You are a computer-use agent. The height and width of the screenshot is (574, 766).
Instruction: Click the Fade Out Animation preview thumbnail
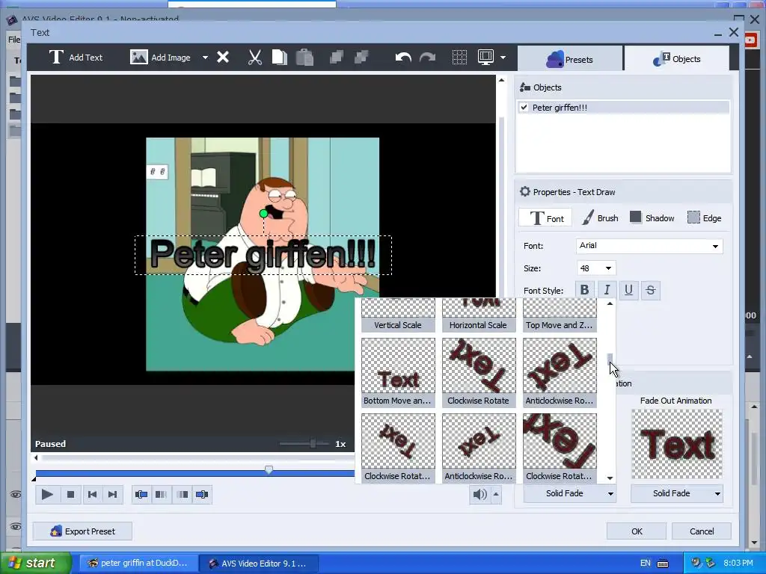[x=676, y=444]
